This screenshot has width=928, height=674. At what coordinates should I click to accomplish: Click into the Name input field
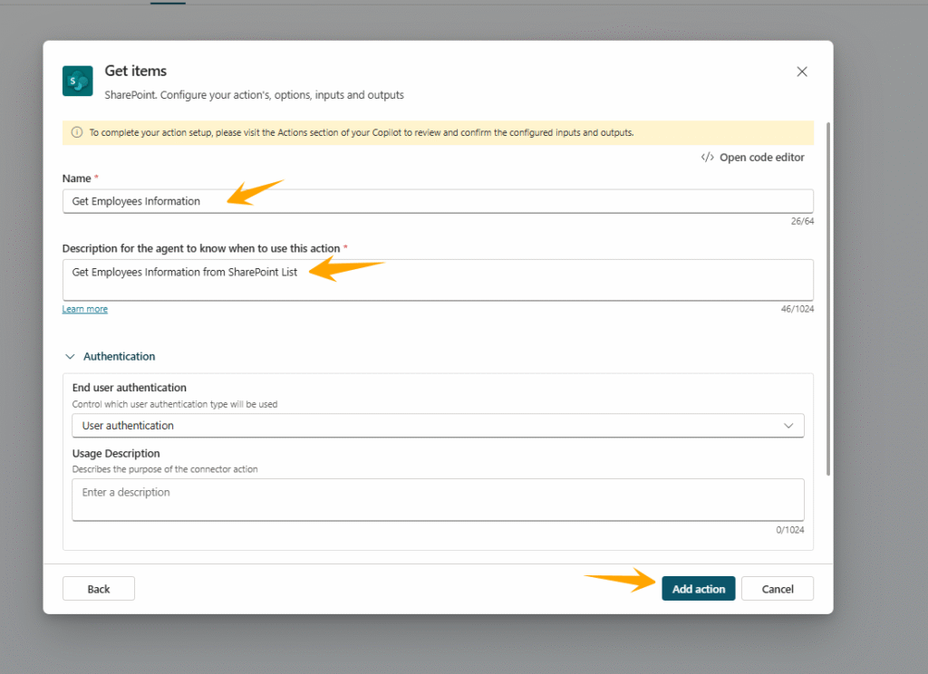(x=437, y=201)
